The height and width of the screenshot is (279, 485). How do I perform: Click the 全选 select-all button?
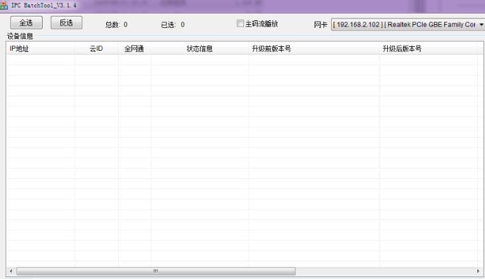coord(26,23)
